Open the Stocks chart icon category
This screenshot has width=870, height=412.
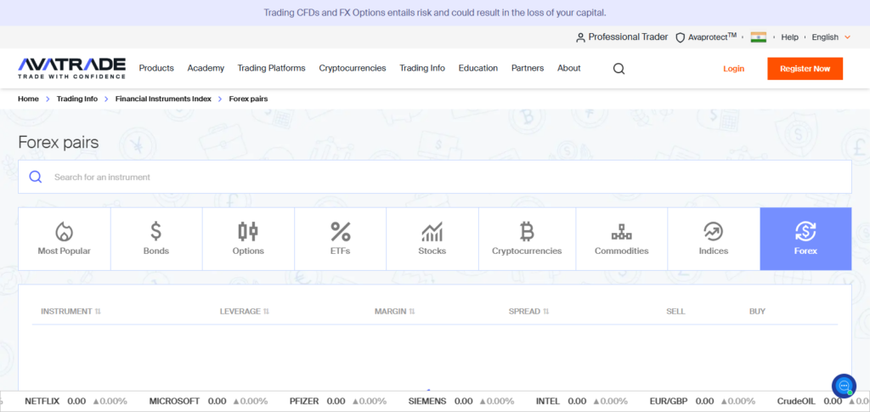432,231
